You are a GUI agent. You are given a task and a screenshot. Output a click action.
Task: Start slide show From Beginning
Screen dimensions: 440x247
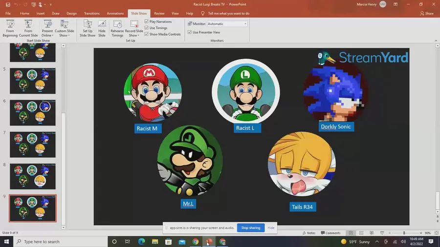coord(10,28)
